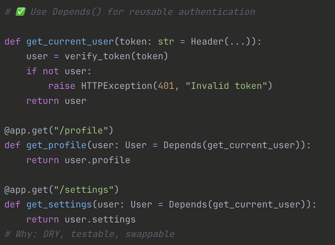This screenshot has width=335, height=245.
Task: Click the "if not user:" line
Action: click(59, 71)
